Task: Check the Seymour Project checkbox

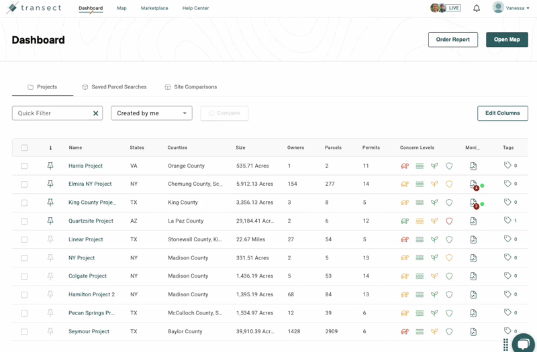Action: [x=24, y=331]
